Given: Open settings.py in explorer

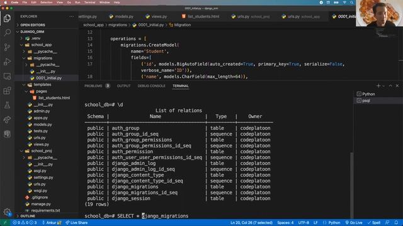Looking at the screenshot, I should coord(43,177).
